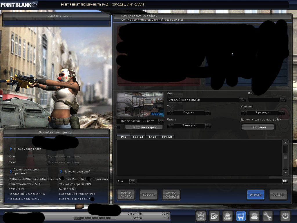Click the Наблюдательный пост map thumbnail
This screenshot has width=297, height=223.
point(140,104)
